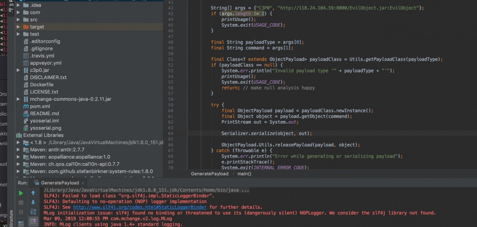Expand c3p0.jar archive node
Viewport: 477px width, 227px height.
18,70
